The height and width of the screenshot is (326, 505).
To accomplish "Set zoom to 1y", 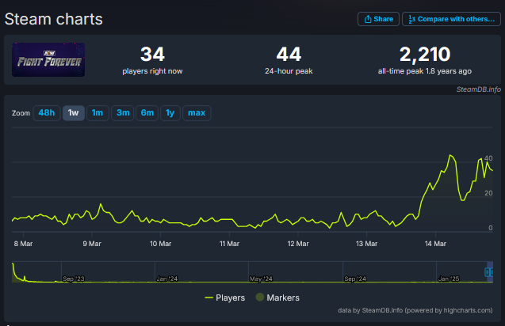I will point(170,113).
